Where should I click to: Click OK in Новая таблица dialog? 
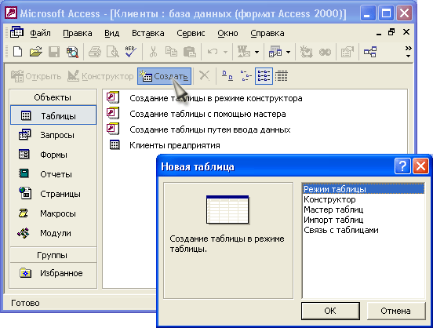[x=330, y=311]
